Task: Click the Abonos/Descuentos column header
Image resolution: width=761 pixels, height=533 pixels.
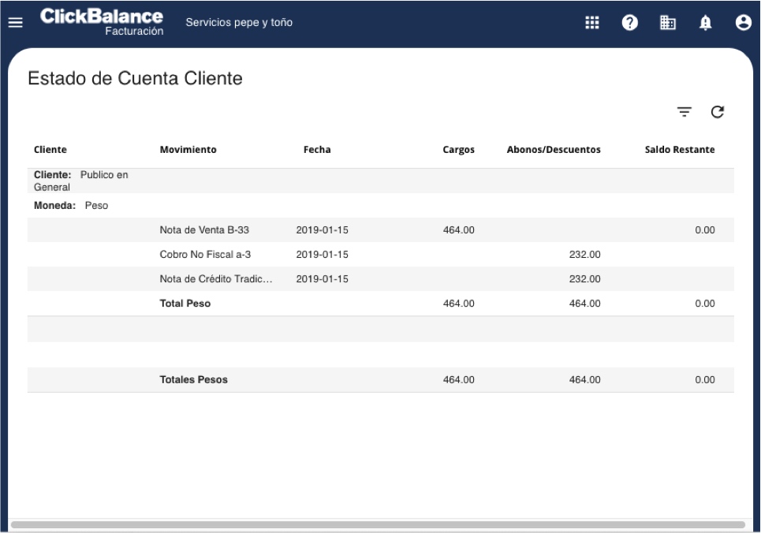Action: (x=553, y=150)
